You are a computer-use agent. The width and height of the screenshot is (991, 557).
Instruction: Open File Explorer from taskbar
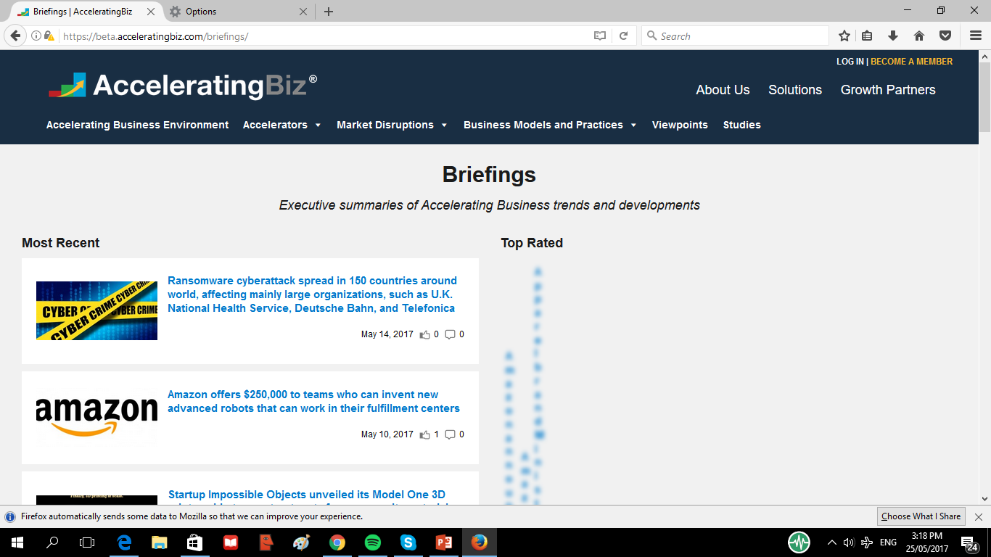coord(160,542)
